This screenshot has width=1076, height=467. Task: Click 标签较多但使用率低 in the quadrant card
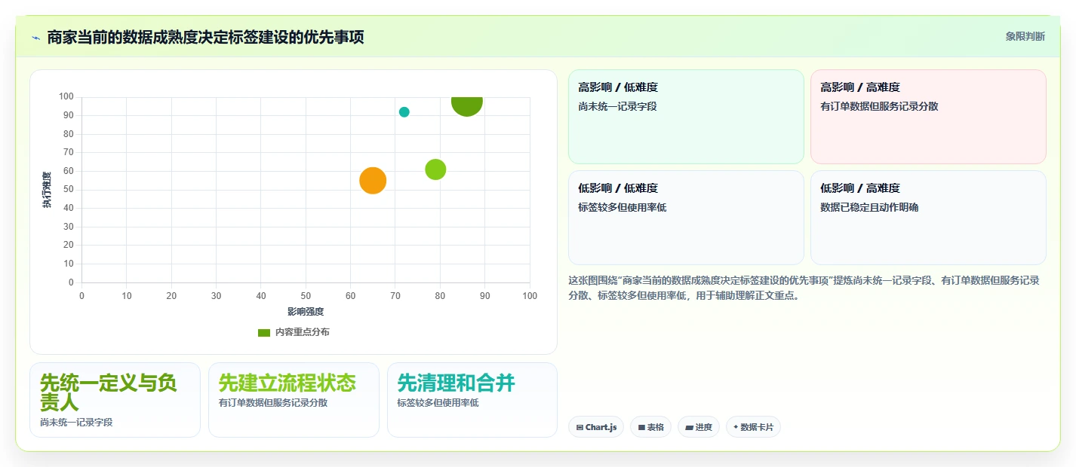[x=623, y=207]
